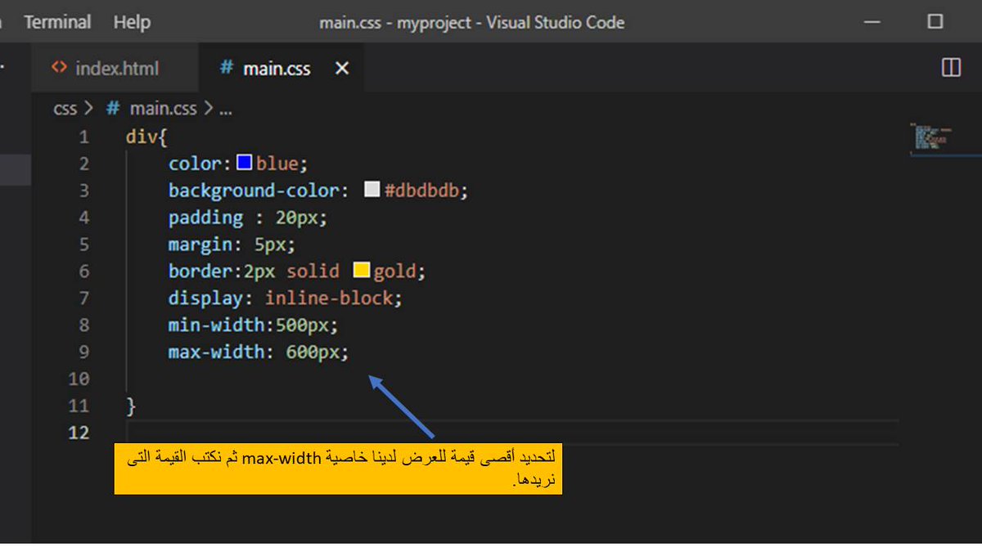Image resolution: width=982 pixels, height=552 pixels.
Task: Open the gold color swatch picker
Action: (x=361, y=270)
